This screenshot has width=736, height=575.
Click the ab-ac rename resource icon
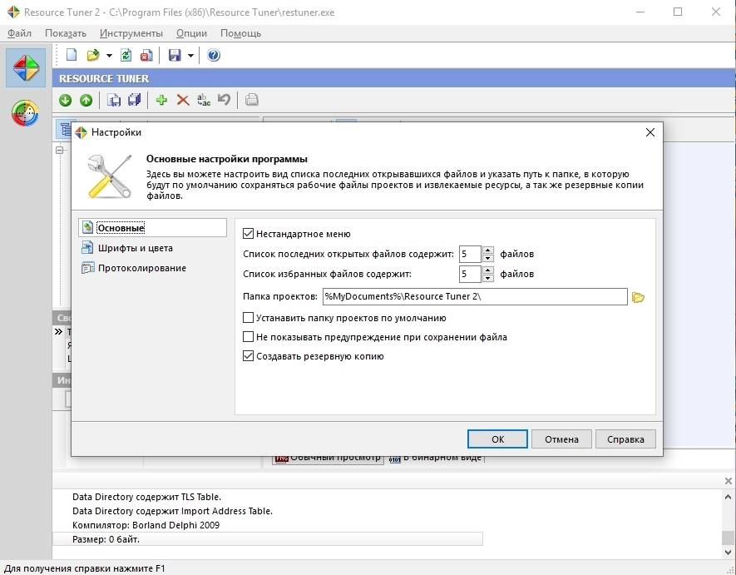[203, 100]
